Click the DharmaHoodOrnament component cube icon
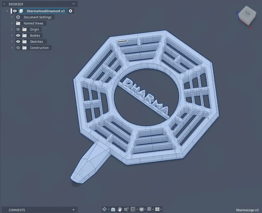The width and height of the screenshot is (262, 213). (21, 11)
